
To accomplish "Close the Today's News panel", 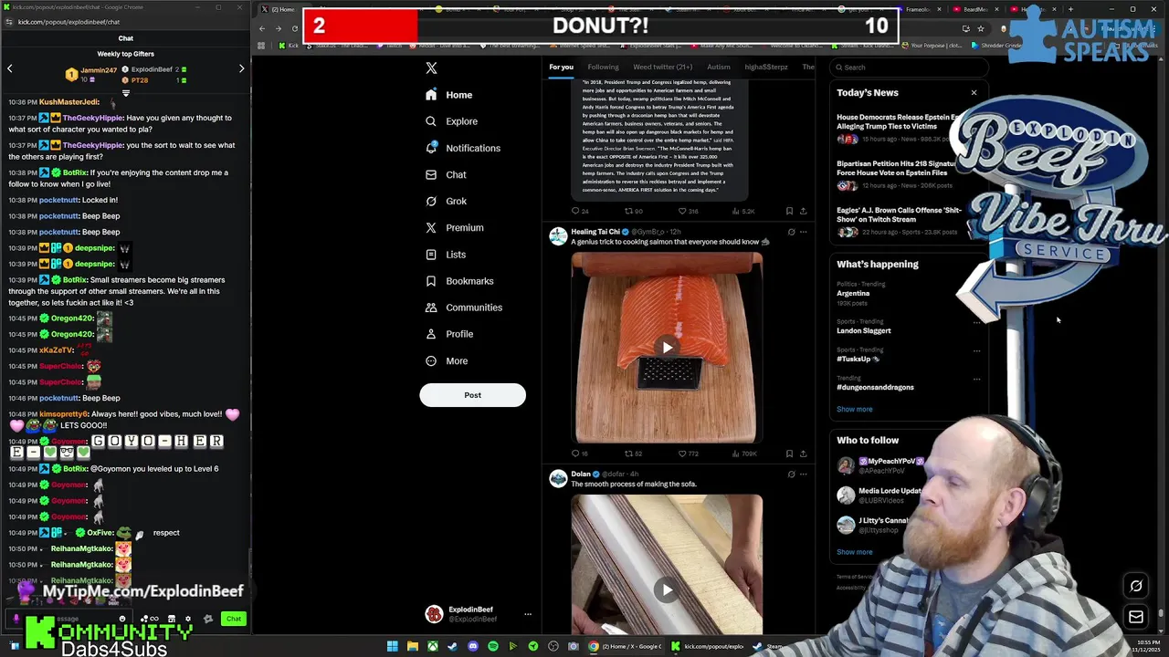I will pyautogui.click(x=974, y=92).
